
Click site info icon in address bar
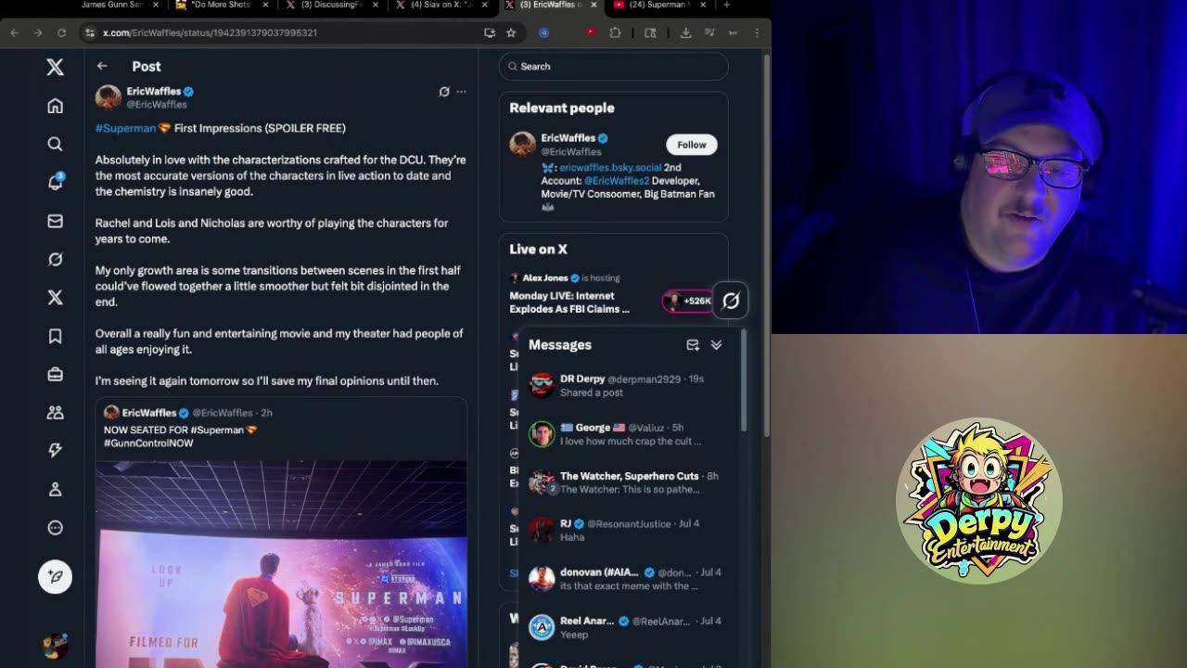(90, 32)
